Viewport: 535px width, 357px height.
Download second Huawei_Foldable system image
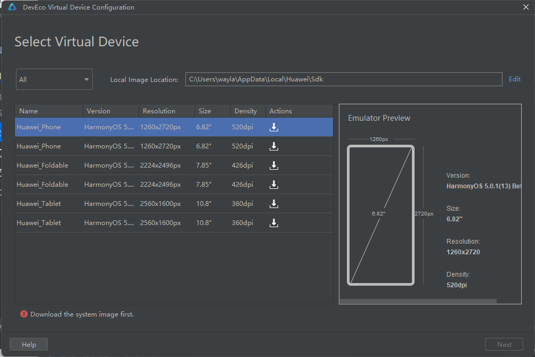pos(274,185)
